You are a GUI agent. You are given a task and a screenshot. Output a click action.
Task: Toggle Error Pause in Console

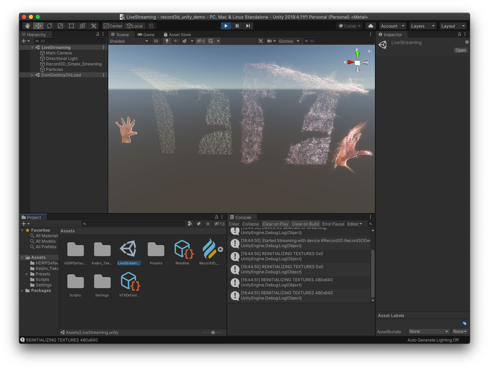[x=333, y=224]
